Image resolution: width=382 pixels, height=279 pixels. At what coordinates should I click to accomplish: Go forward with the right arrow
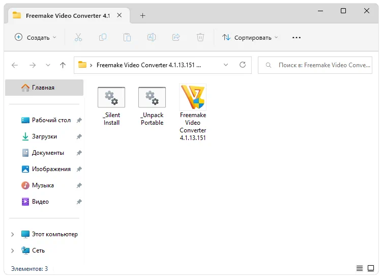[x=33, y=65]
